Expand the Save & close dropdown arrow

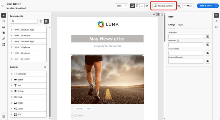coord(216,6)
